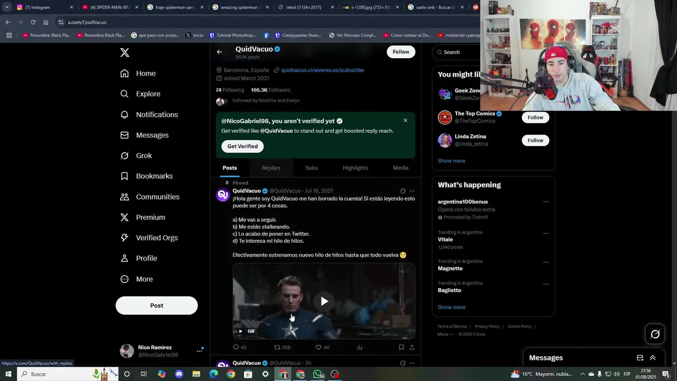Click the Communities icon in sidebar
677x381 pixels.
124,197
